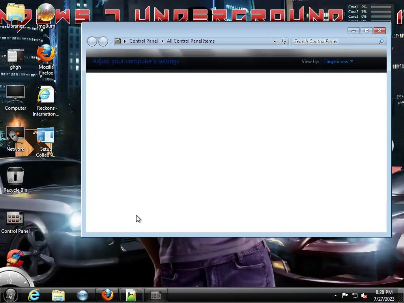The width and height of the screenshot is (404, 303).
Task: Open the Reckons Internet Explorer desktop shortcut
Action: 46,101
